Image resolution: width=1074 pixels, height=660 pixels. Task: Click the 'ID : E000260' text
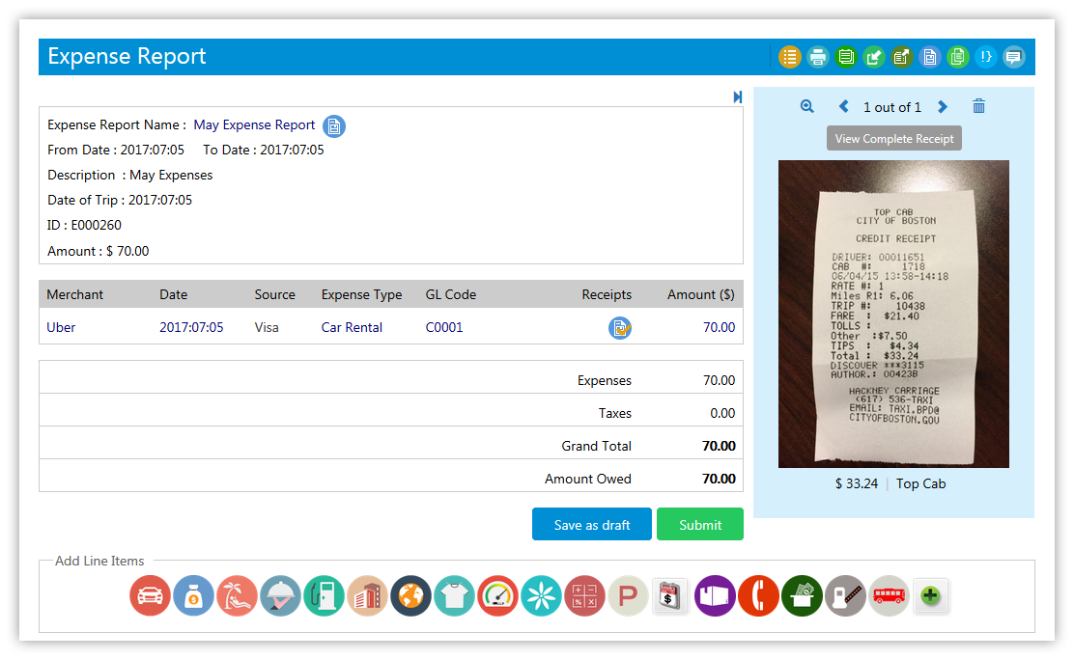(x=84, y=225)
